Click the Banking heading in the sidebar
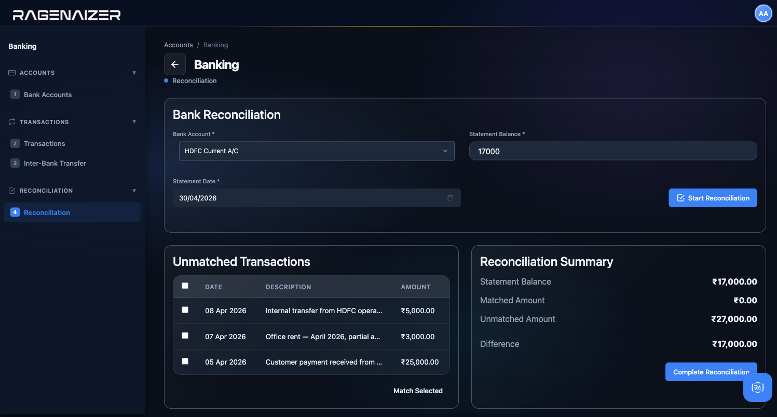Screen dimensions: 777x417 point(22,46)
